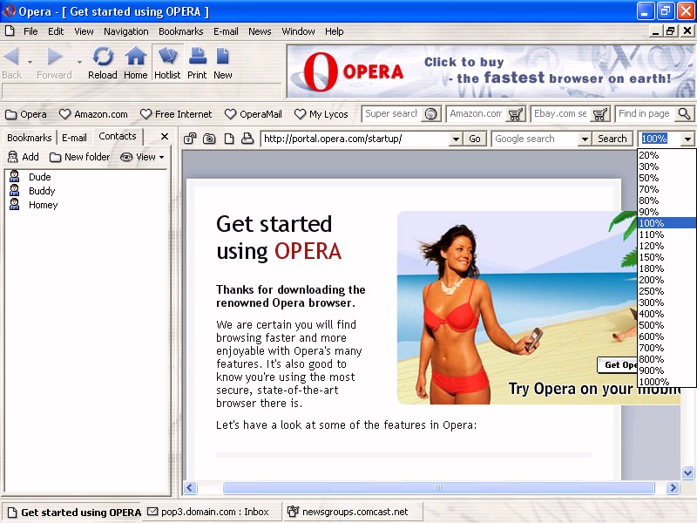Switch to the Contacts tab
697x523 pixels.
point(118,136)
